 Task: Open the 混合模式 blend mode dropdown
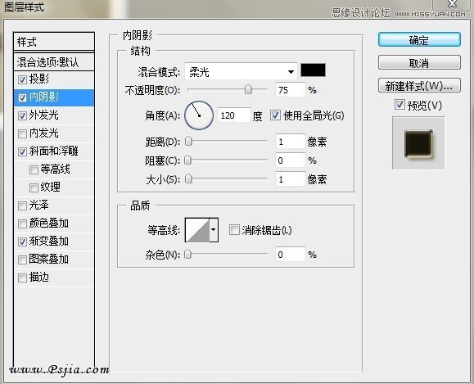pos(241,72)
